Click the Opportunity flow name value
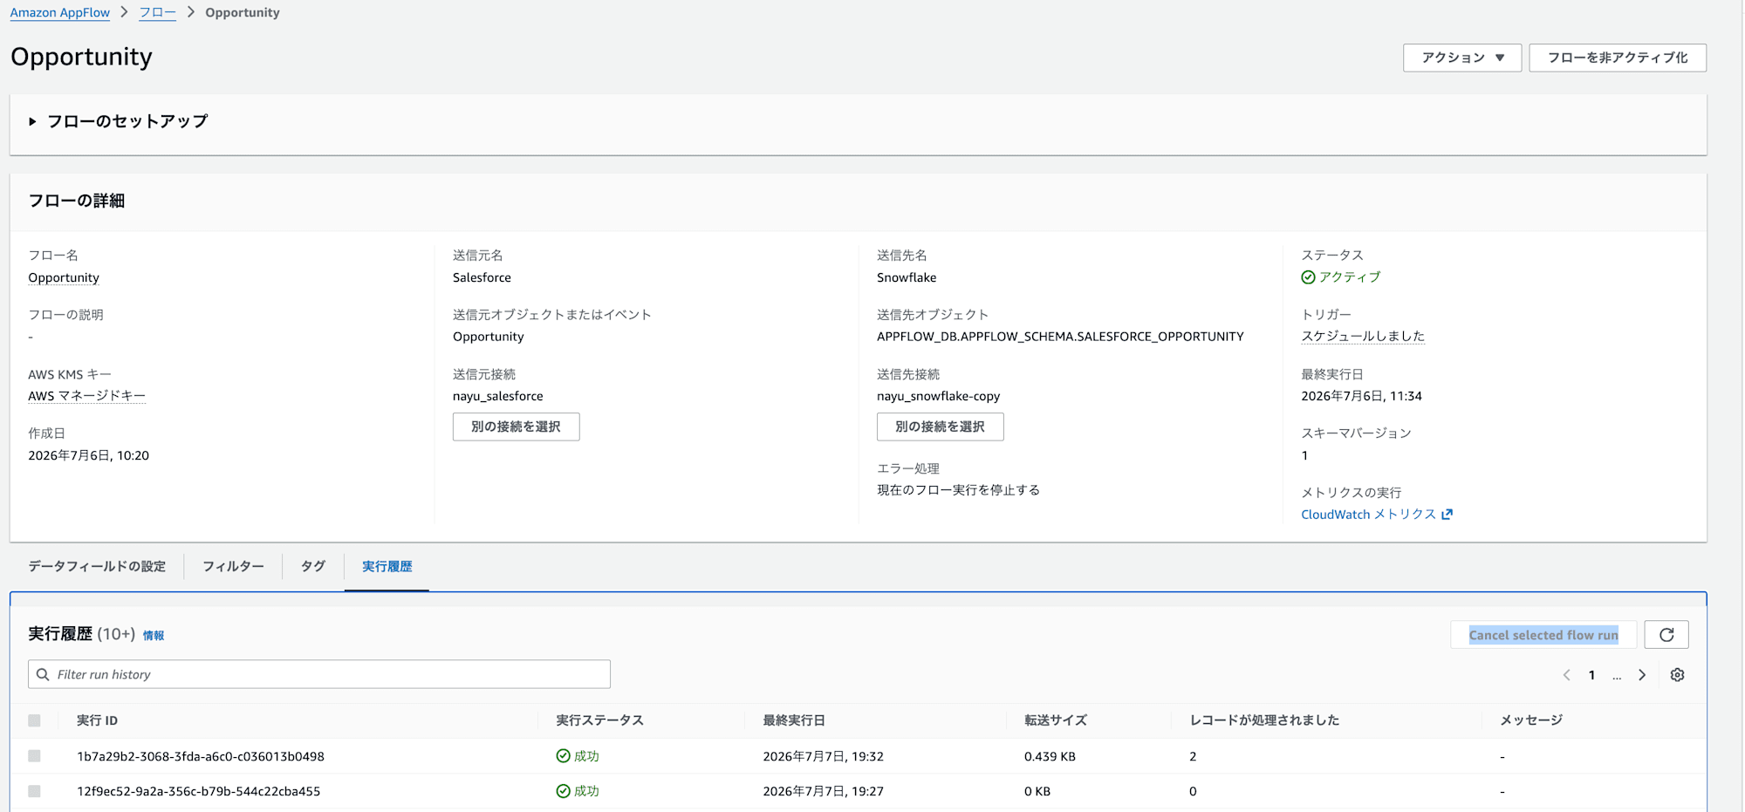1745x812 pixels. coord(64,277)
